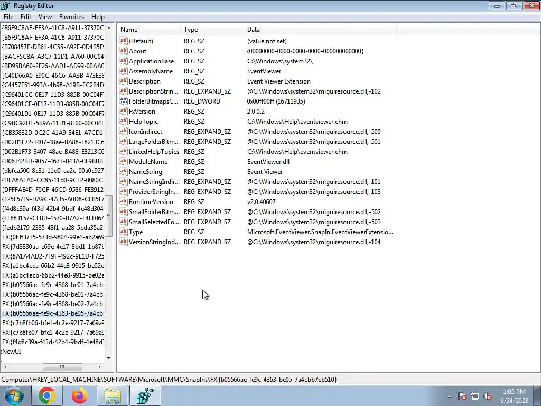Click the ModuleName value icon
This screenshot has width=541, height=406.
(124, 161)
